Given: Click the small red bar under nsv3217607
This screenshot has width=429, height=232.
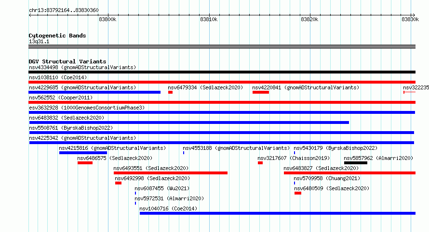Looking at the screenshot, I should click(260, 163).
